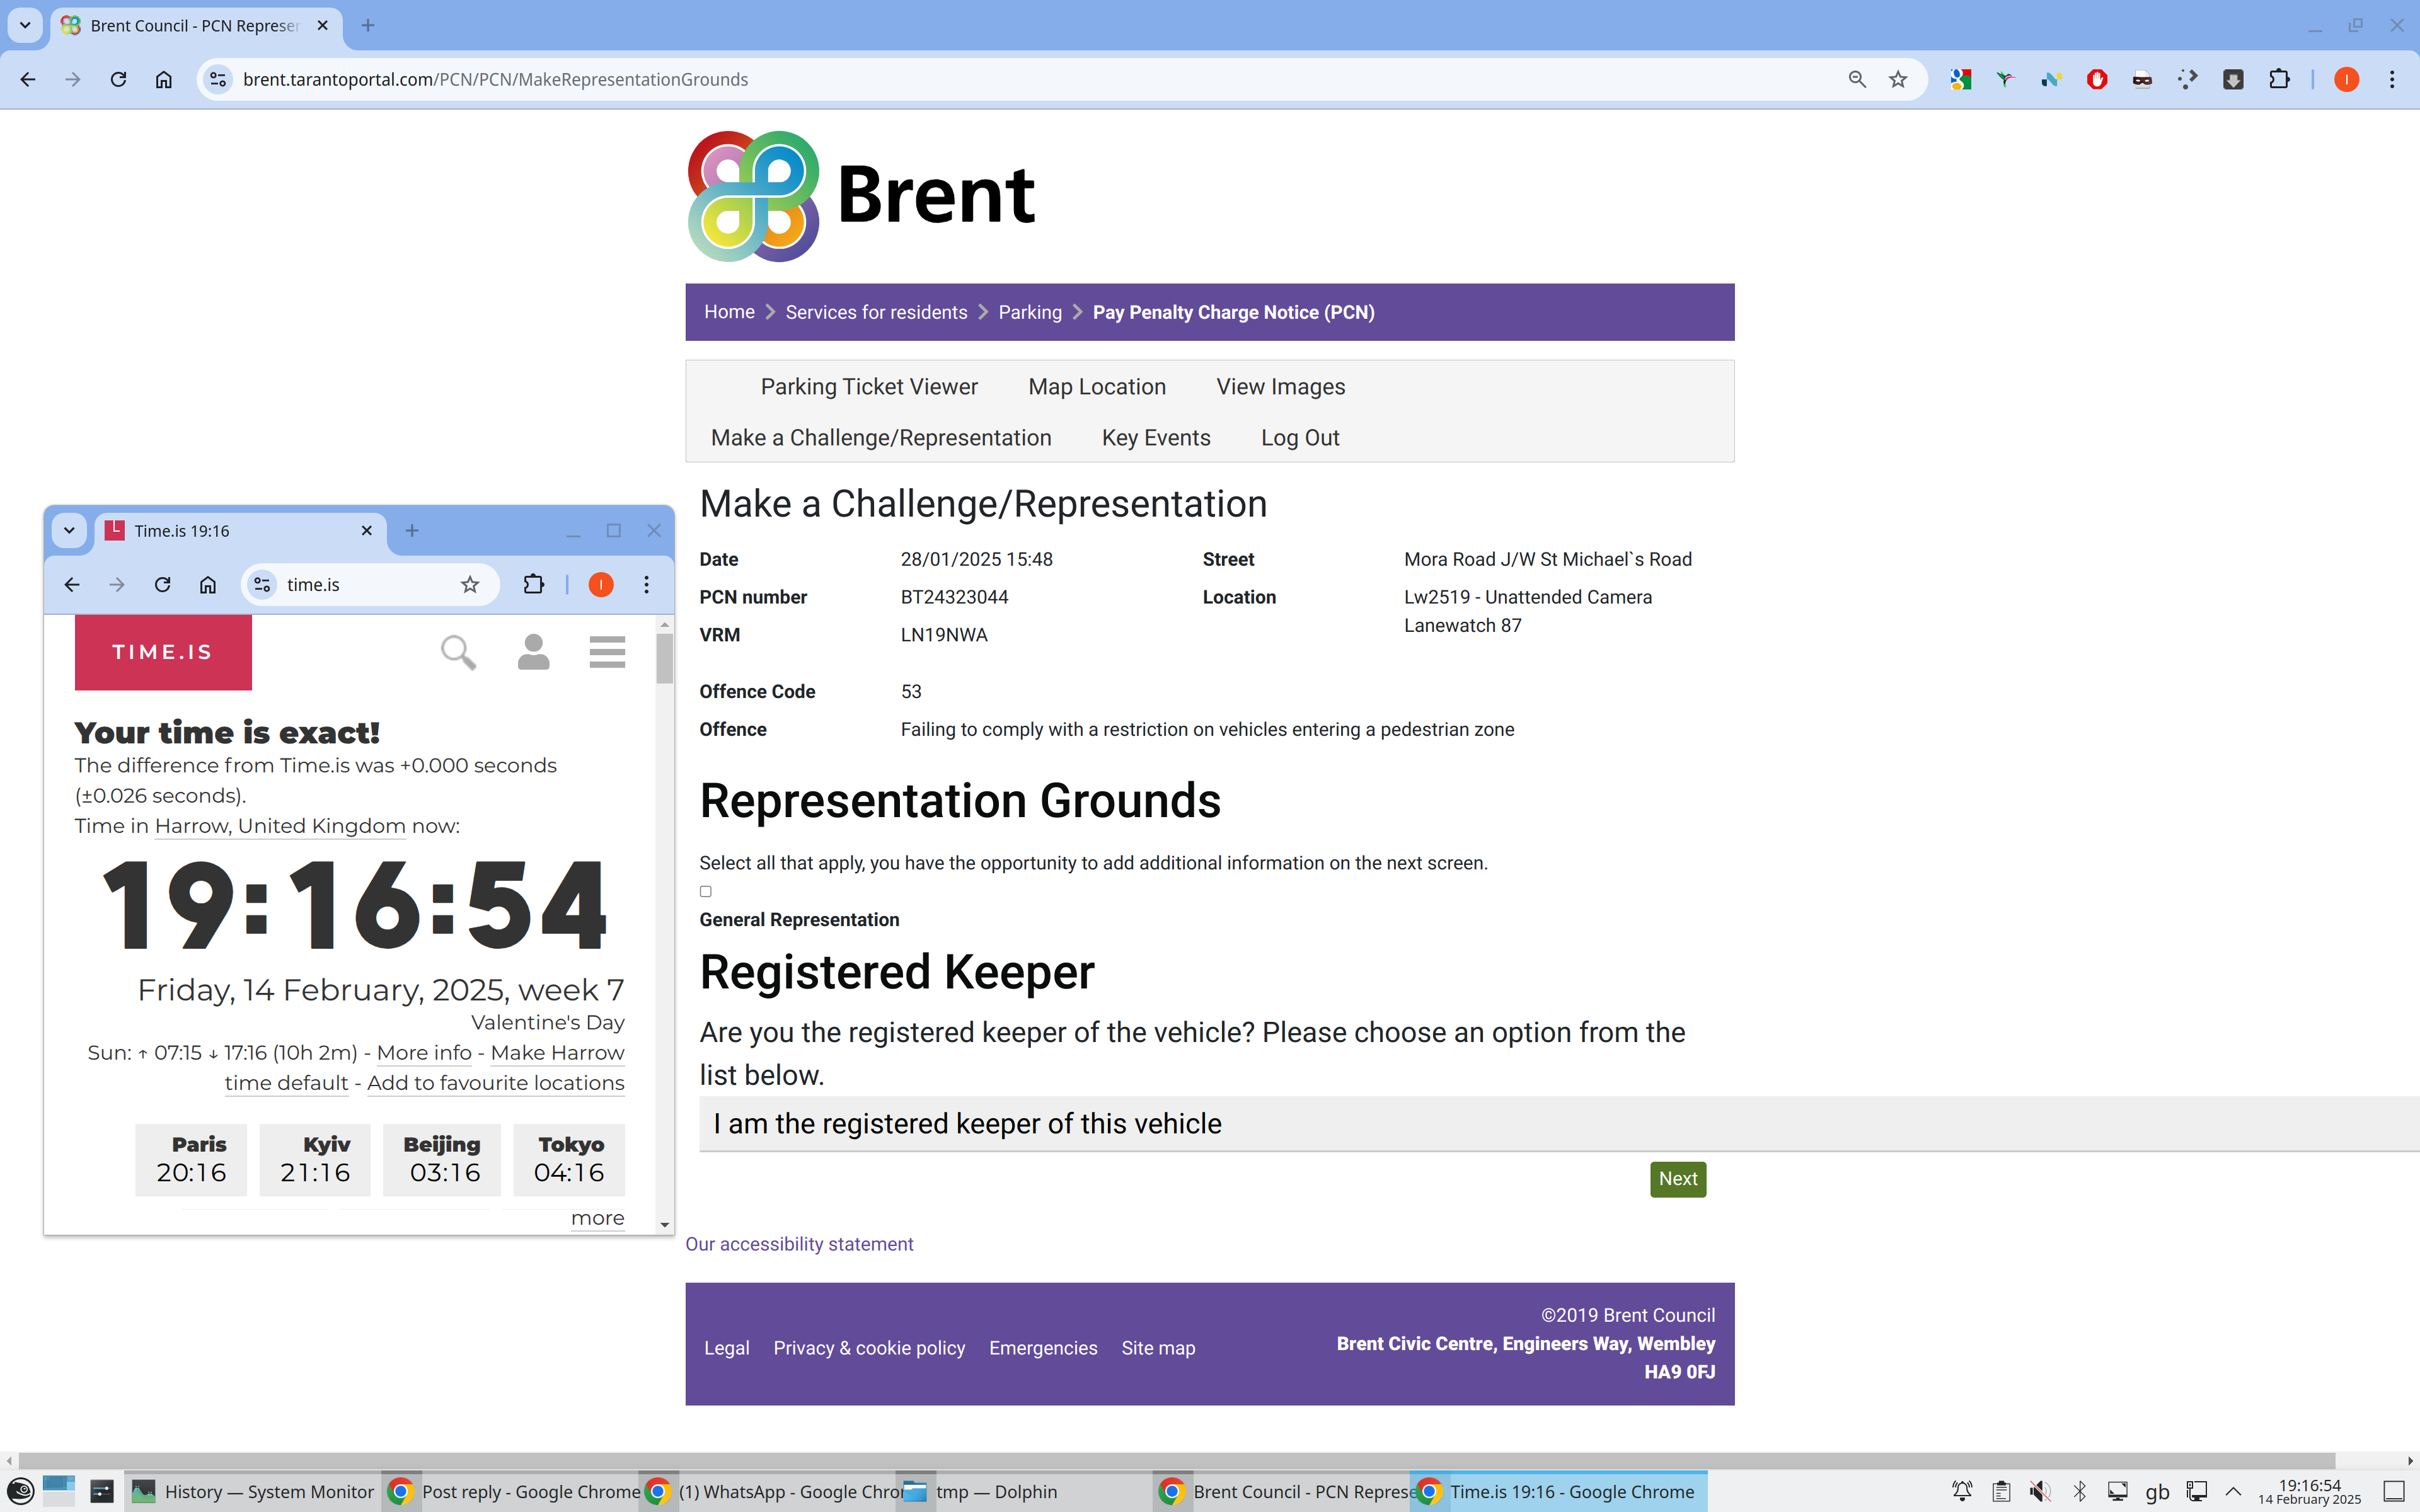2420x1512 pixels.
Task: Tick the General Representation checkbox
Action: tap(706, 891)
